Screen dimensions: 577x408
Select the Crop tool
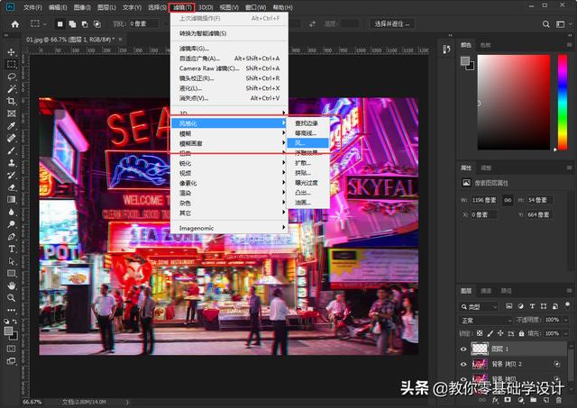point(12,101)
